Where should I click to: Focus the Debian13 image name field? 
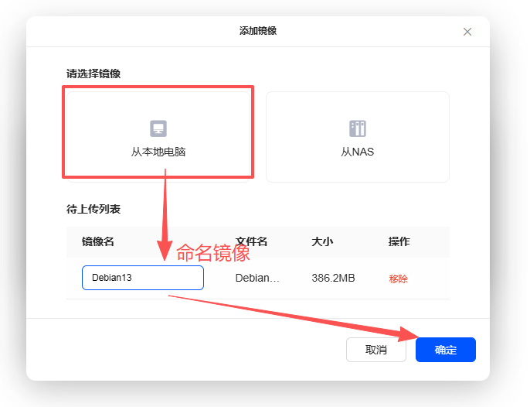[x=142, y=278]
